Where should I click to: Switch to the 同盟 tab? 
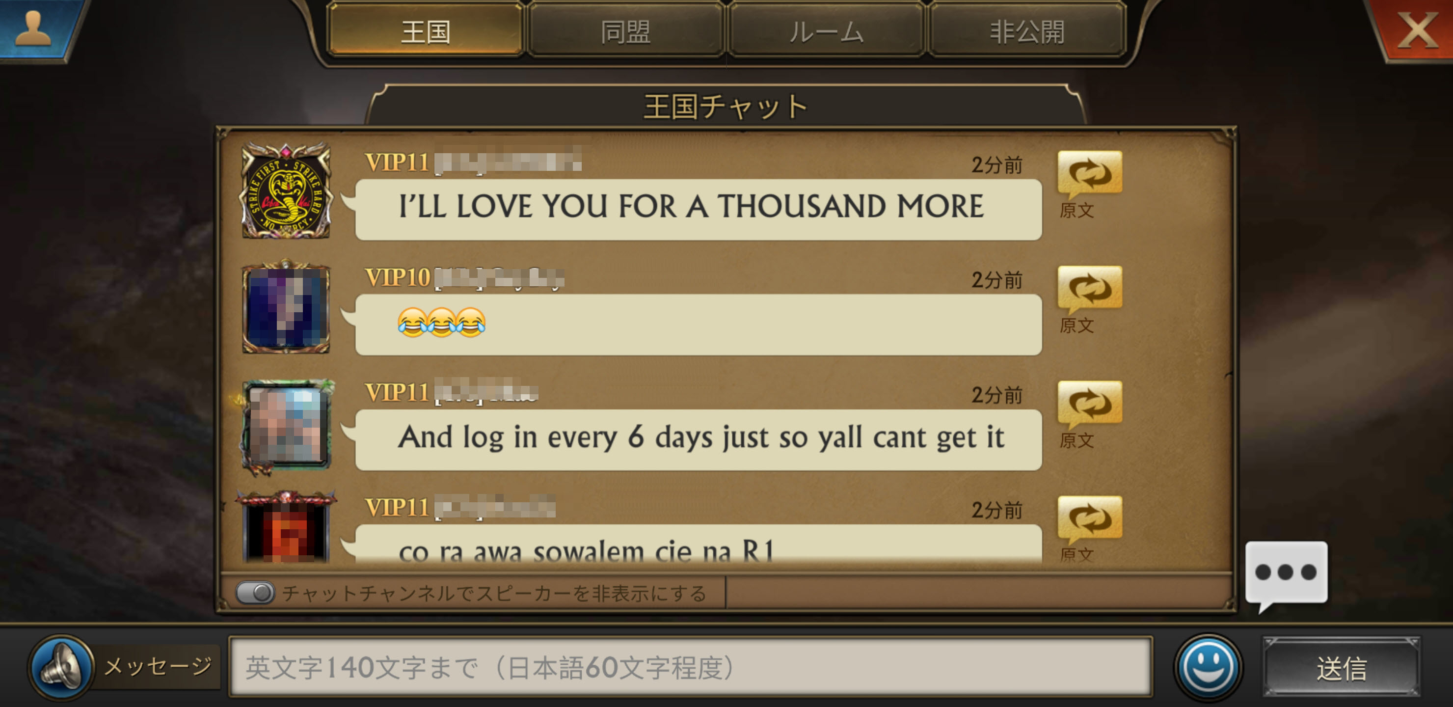625,31
